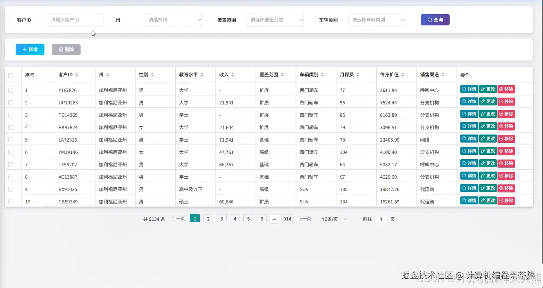Focus the 请输入客户ID input field

coord(75,20)
